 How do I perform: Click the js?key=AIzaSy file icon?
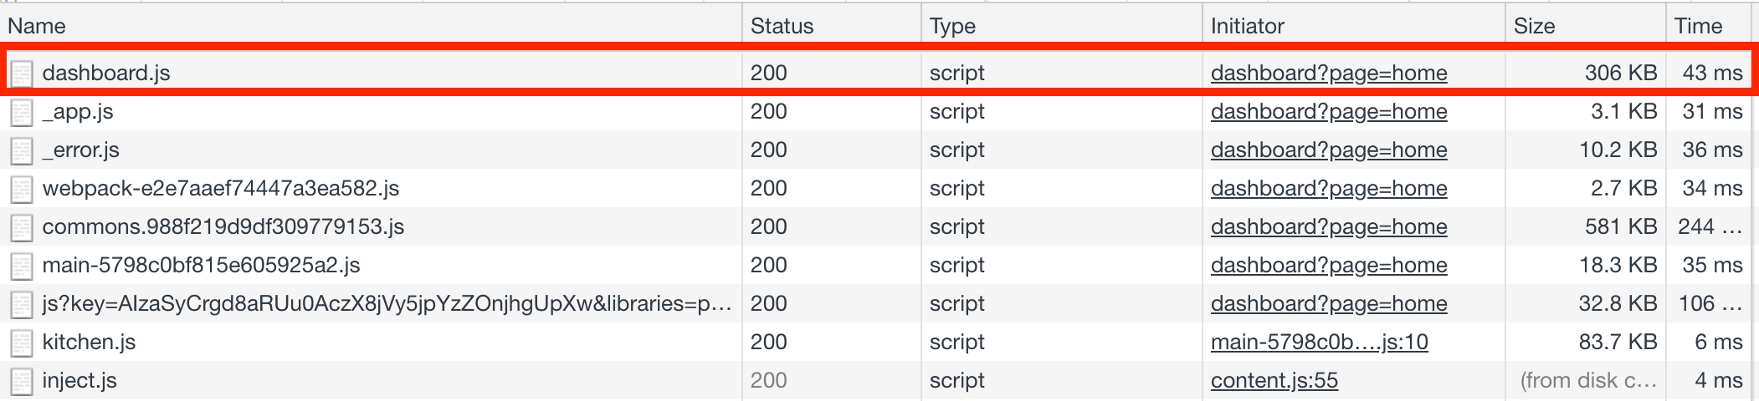[22, 304]
